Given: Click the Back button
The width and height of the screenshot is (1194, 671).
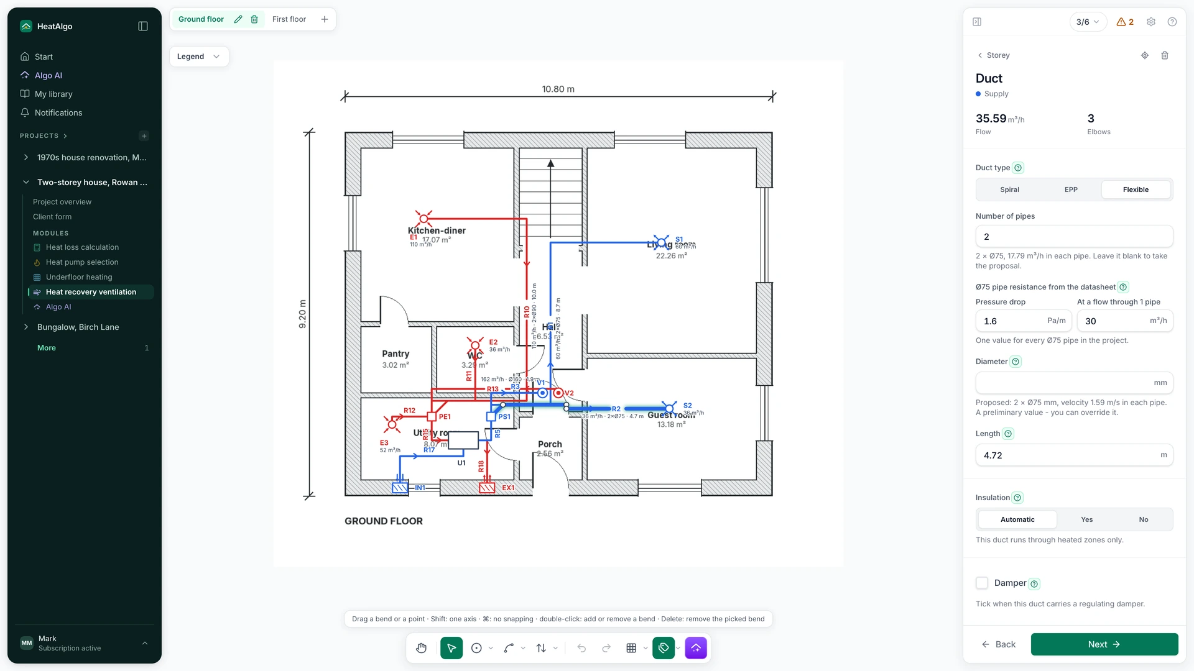Looking at the screenshot, I should [999, 644].
